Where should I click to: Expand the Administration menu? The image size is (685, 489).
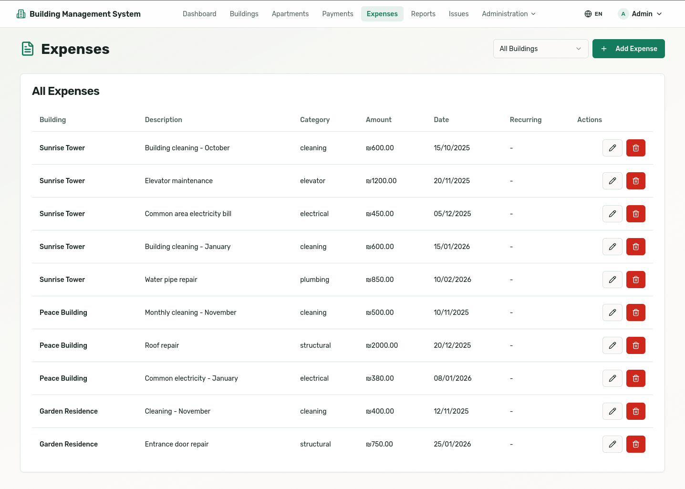509,14
